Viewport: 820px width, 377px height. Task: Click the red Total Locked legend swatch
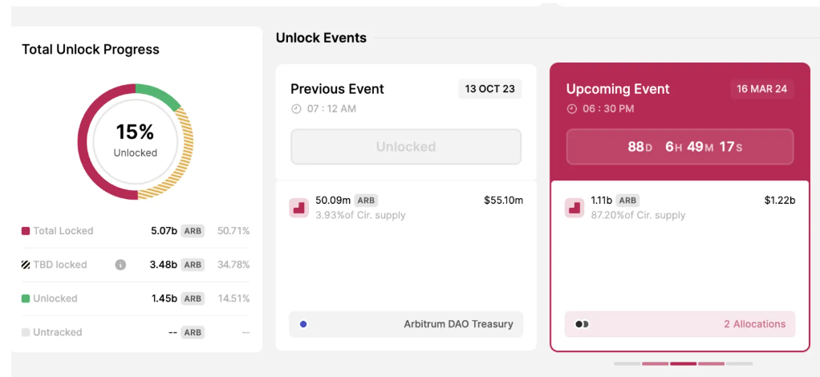pos(26,231)
